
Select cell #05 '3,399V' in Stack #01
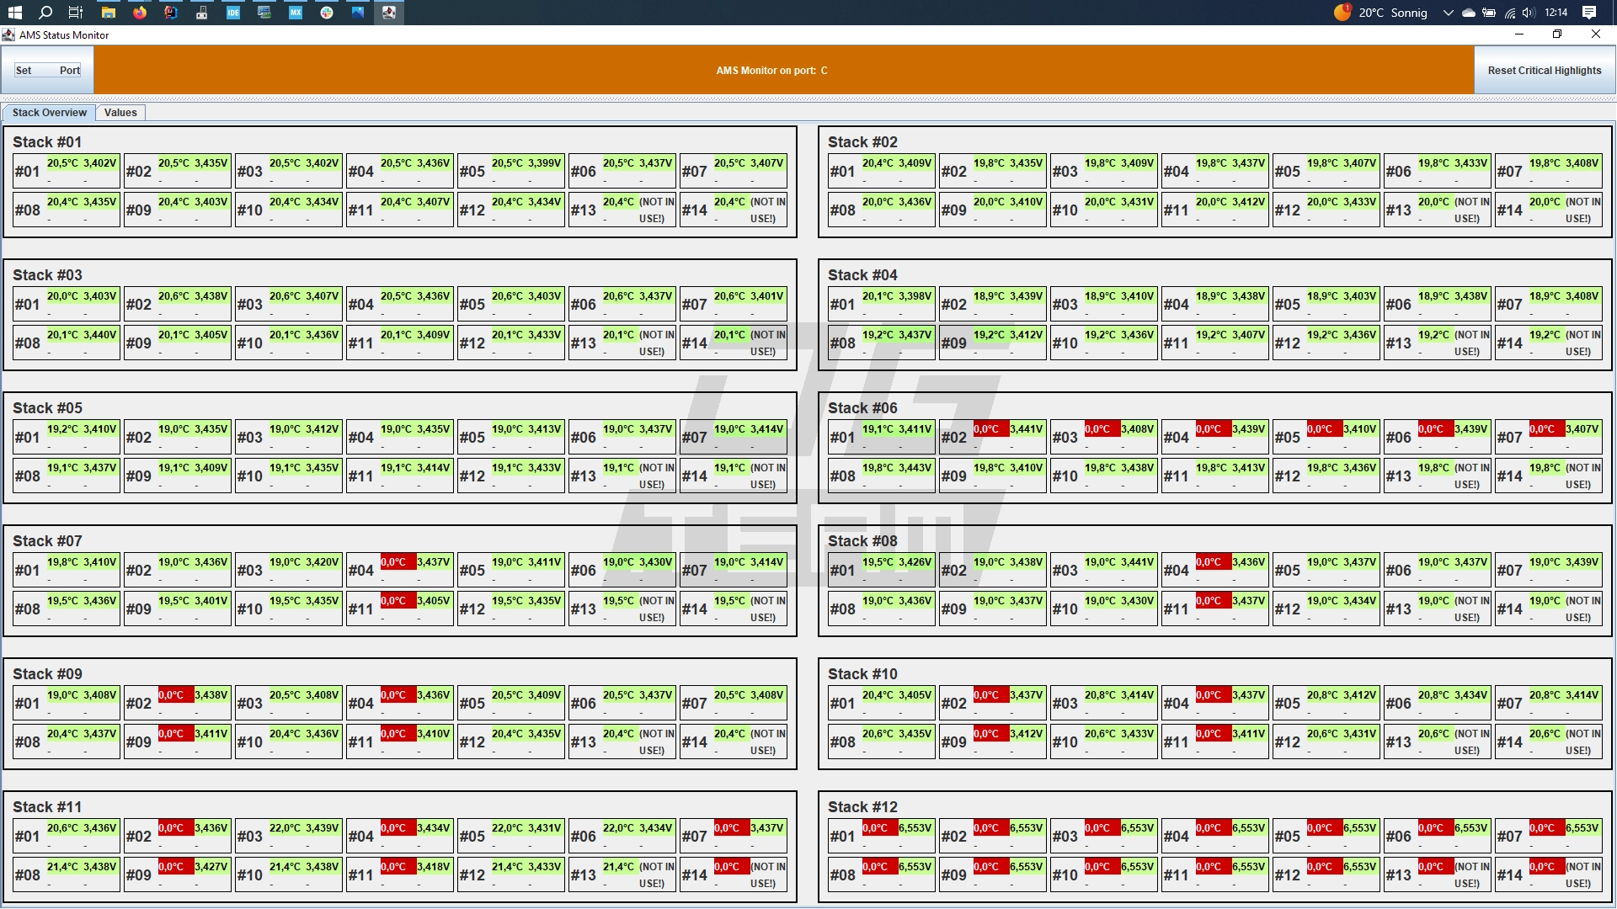pyautogui.click(x=511, y=171)
